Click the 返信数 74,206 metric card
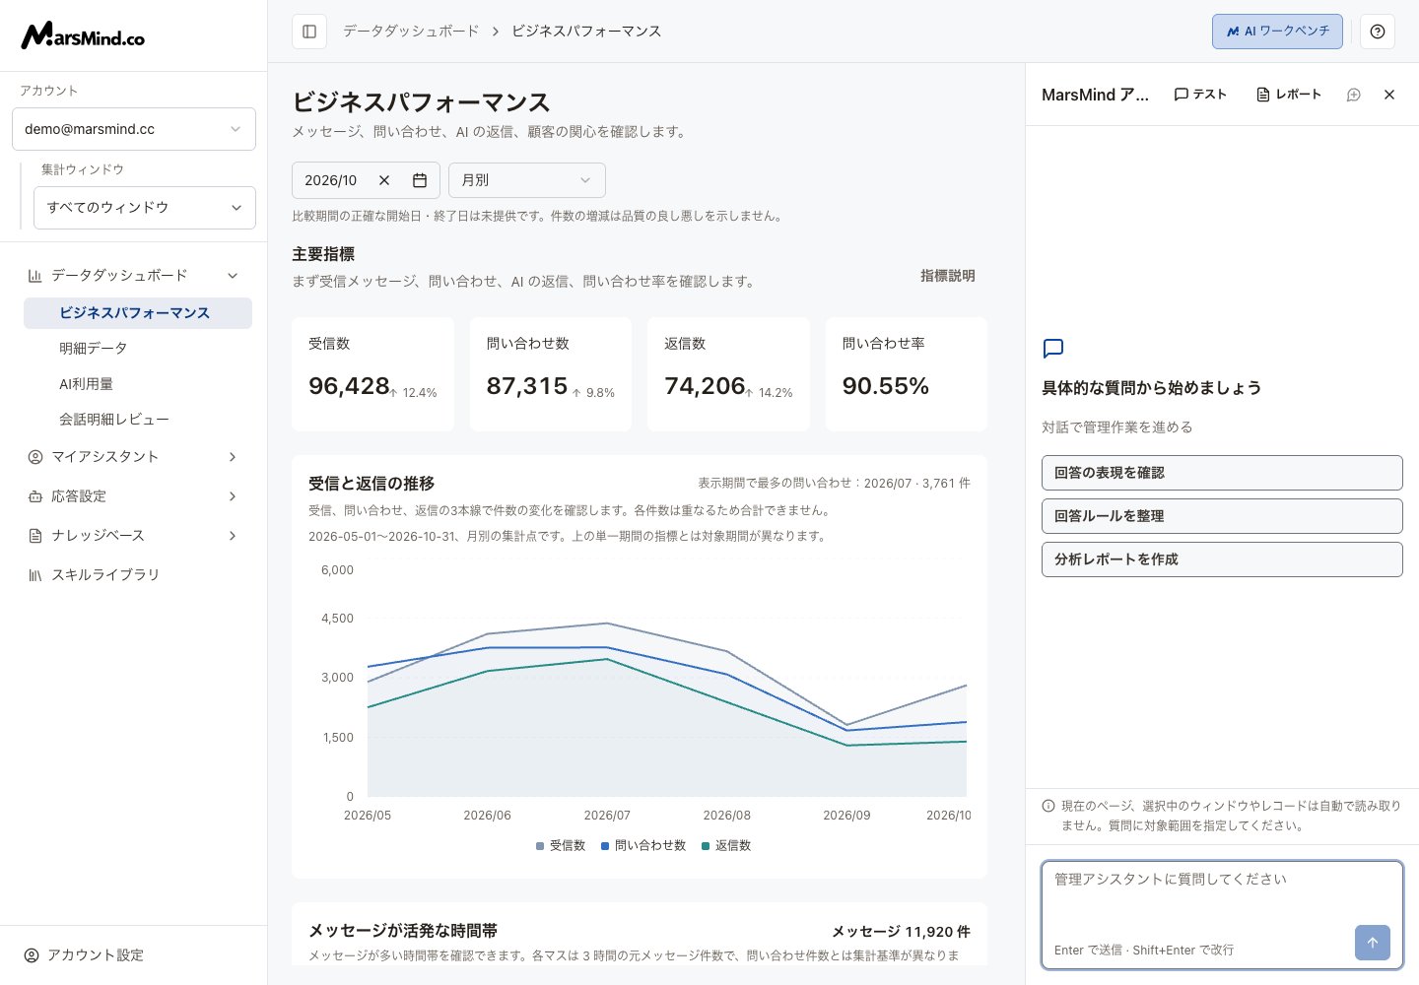Viewport: 1419px width, 985px height. 728,374
